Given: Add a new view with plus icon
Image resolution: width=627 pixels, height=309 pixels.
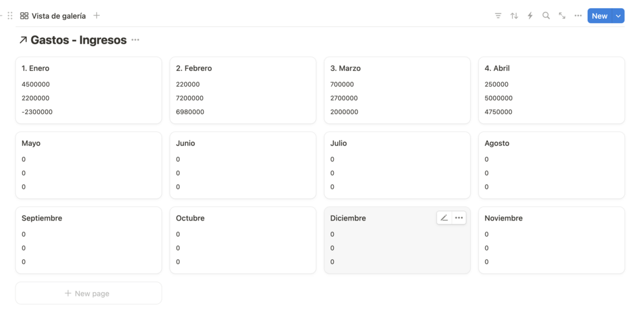Looking at the screenshot, I should pos(97,16).
